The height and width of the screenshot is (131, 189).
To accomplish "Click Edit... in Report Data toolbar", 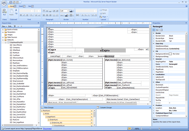I will [10, 26].
